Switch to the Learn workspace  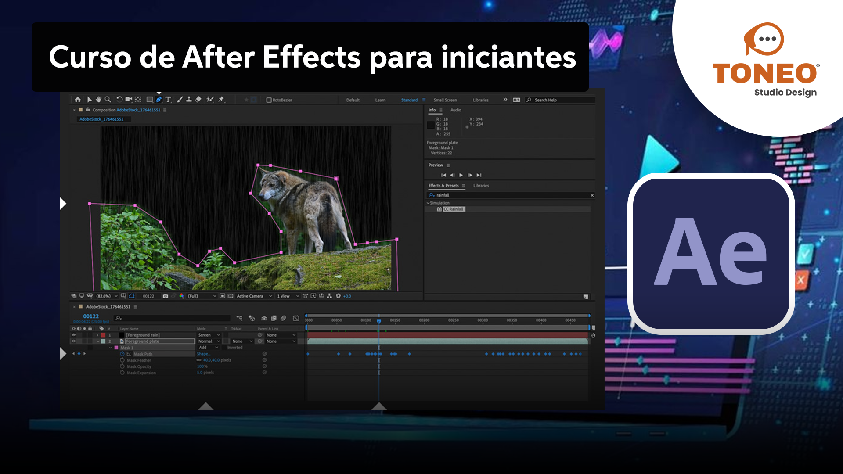(380, 100)
